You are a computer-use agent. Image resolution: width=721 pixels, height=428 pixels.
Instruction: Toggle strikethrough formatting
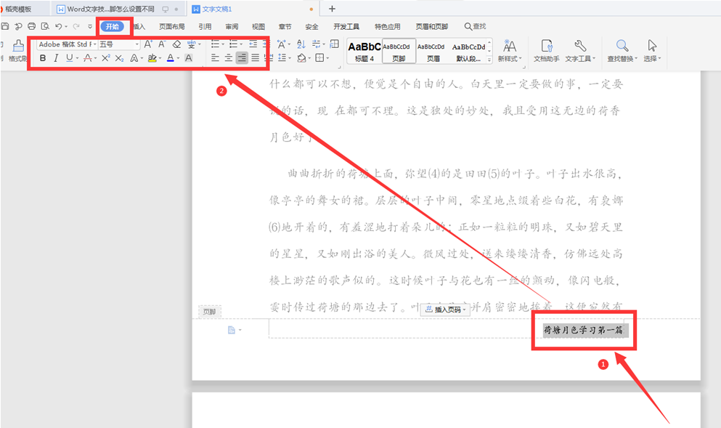coord(88,58)
